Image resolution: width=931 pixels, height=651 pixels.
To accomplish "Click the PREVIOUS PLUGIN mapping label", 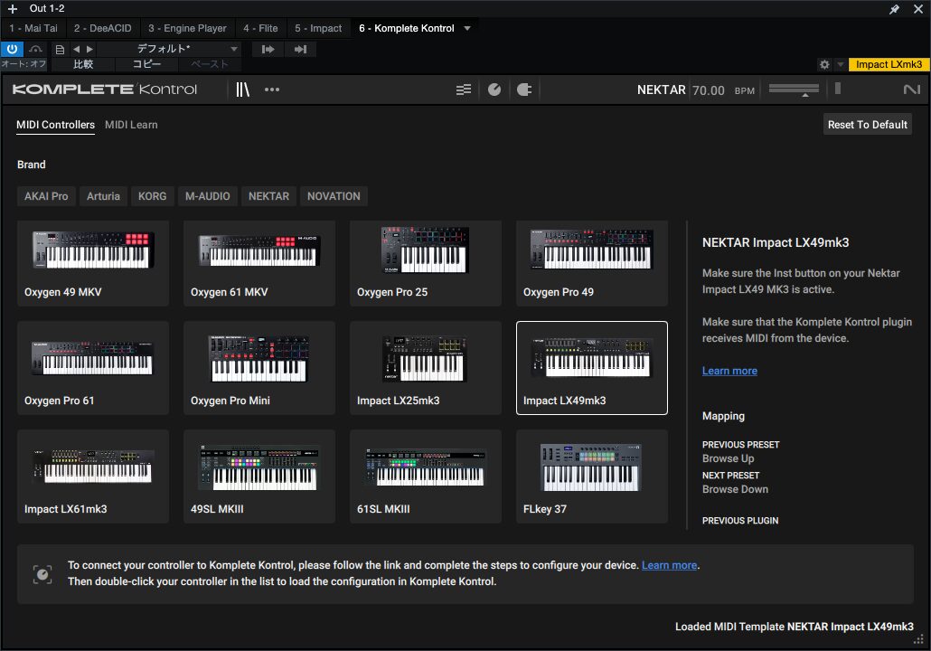I will (740, 520).
